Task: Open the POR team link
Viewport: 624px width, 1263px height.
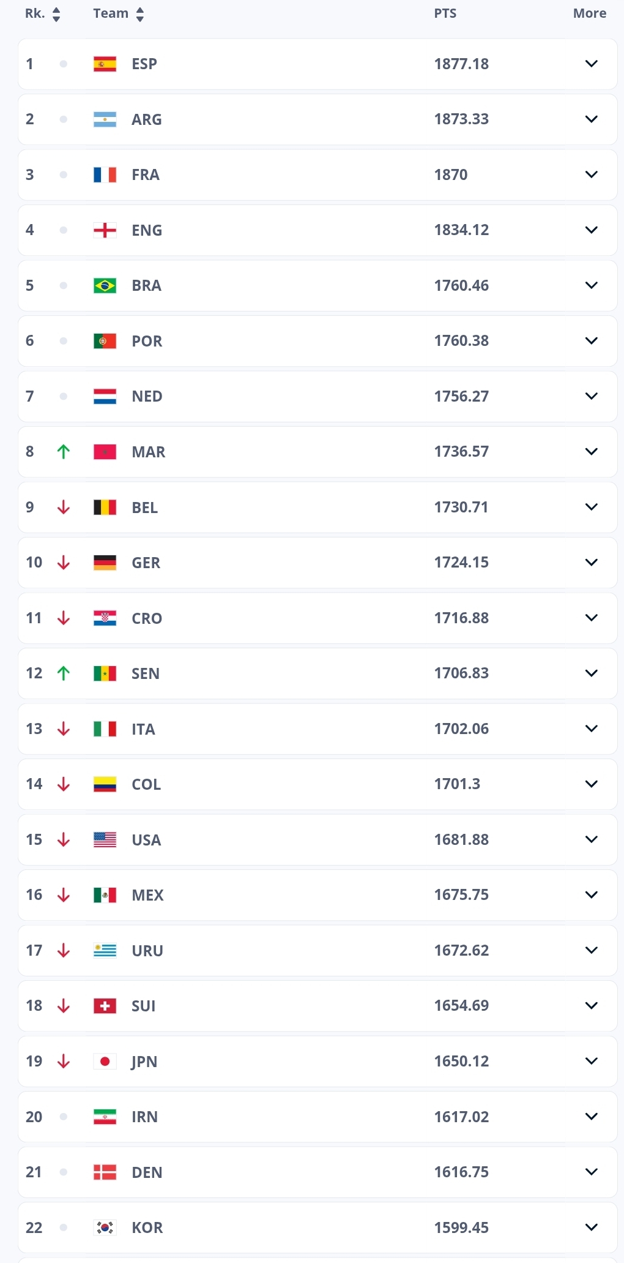Action: pyautogui.click(x=147, y=341)
